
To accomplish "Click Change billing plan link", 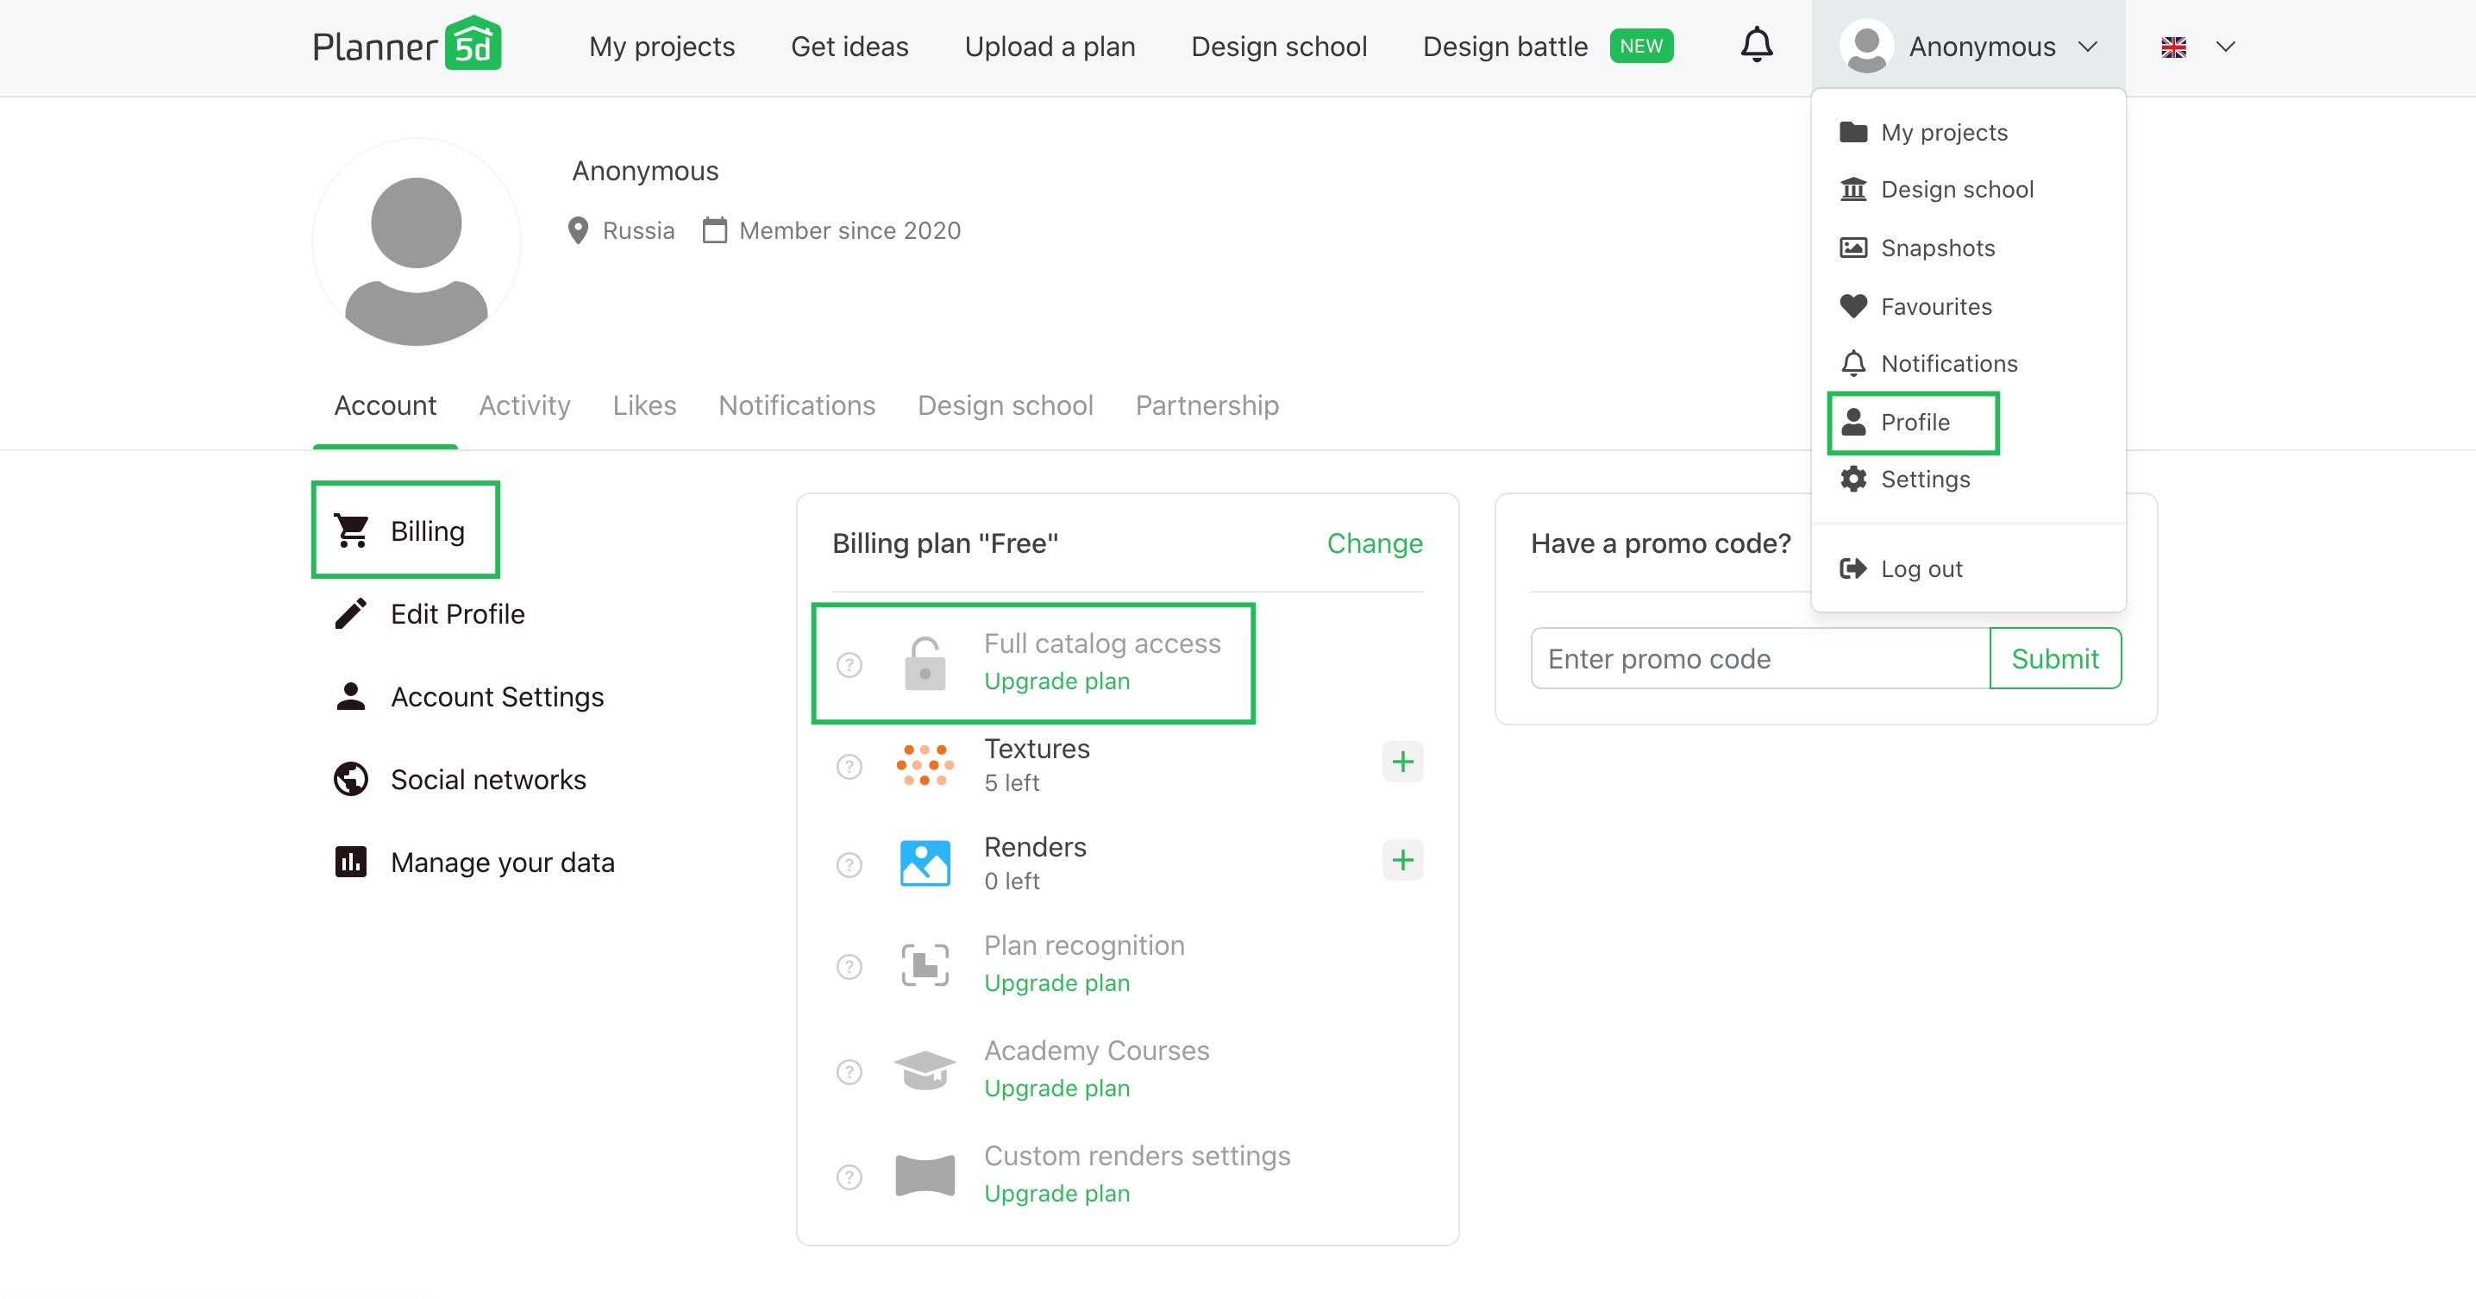I will tap(1374, 543).
